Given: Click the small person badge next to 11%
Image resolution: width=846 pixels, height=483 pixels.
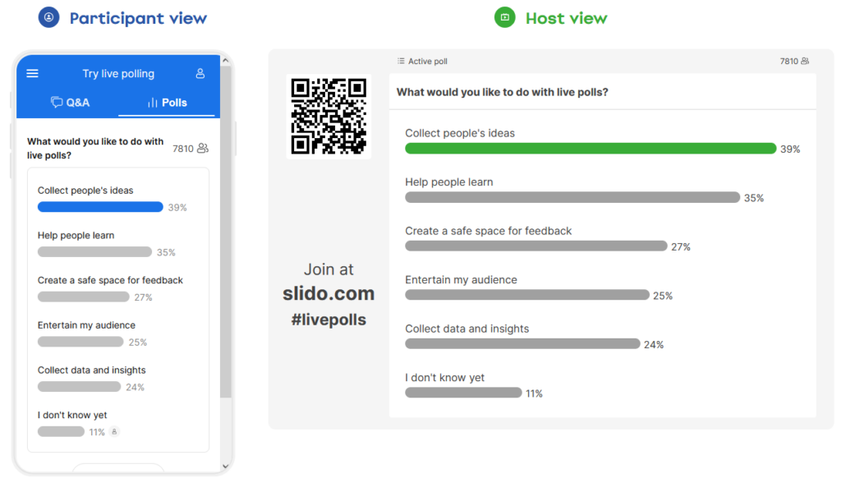Looking at the screenshot, I should (x=114, y=432).
